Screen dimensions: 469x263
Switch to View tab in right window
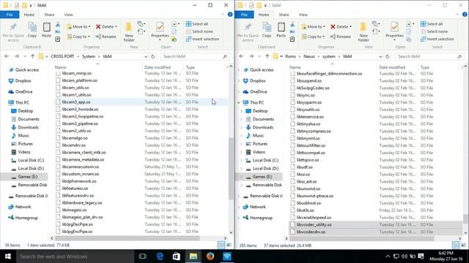(x=303, y=15)
